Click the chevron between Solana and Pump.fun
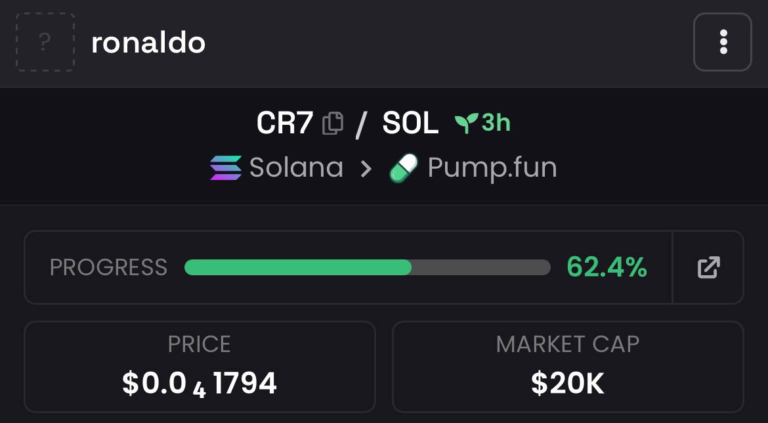Image resolution: width=768 pixels, height=423 pixels. click(x=366, y=169)
